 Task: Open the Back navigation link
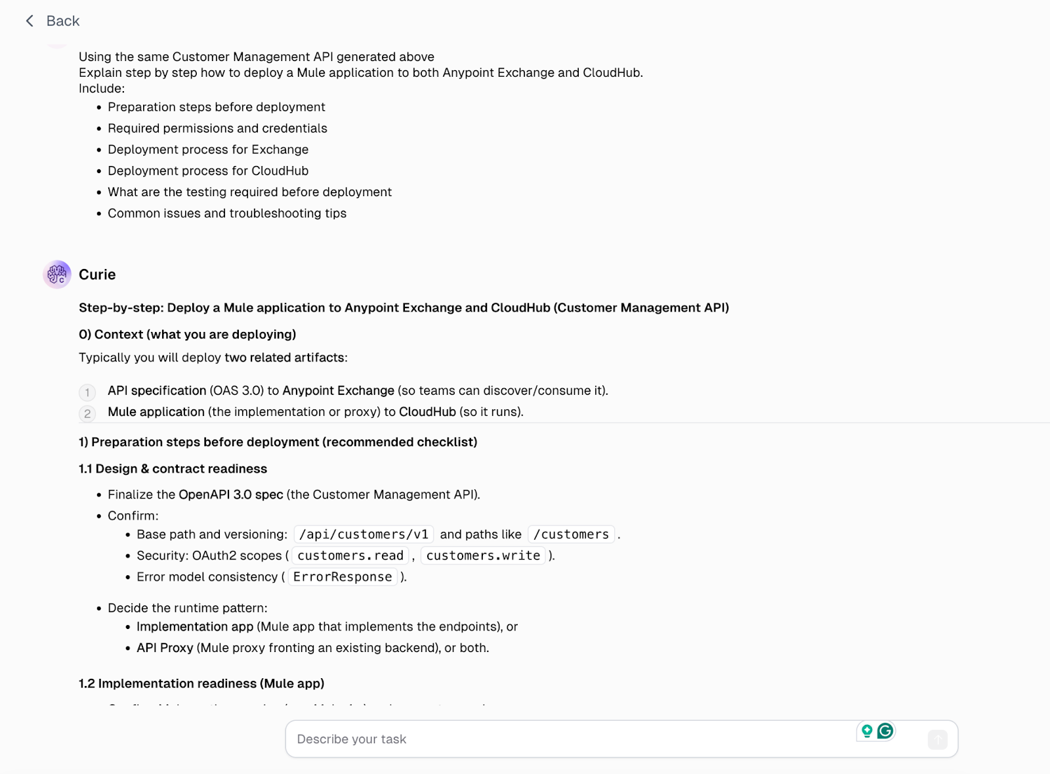pyautogui.click(x=62, y=20)
